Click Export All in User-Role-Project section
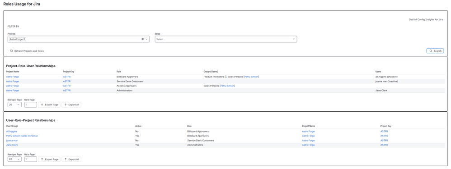This screenshot has height=169, width=451. coord(71,159)
